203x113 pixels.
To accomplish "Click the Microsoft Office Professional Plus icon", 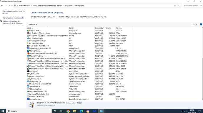I will (28, 53).
